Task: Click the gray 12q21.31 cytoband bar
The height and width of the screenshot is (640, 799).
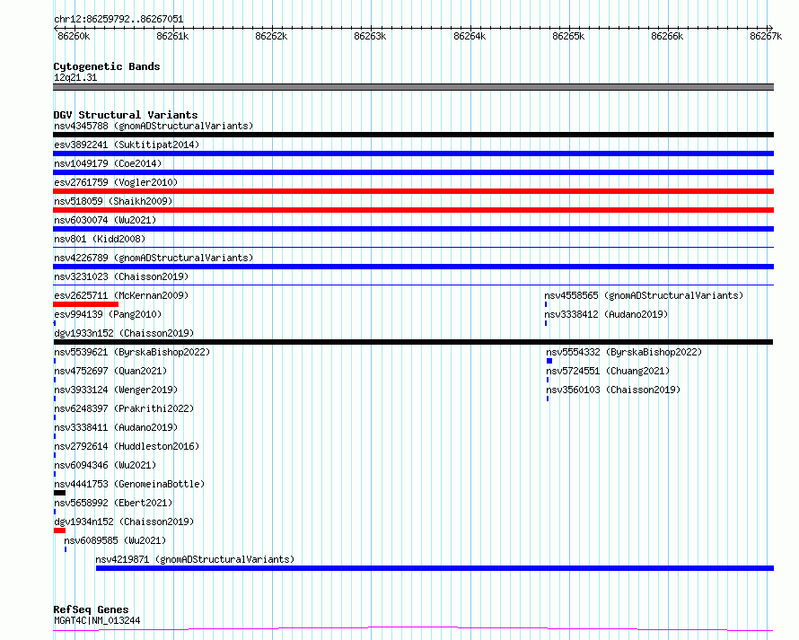Action: (413, 87)
